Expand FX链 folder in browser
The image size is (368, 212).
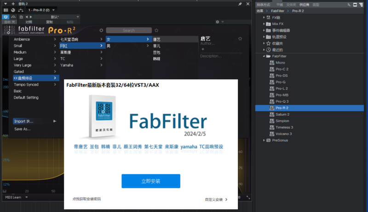[x=264, y=18]
